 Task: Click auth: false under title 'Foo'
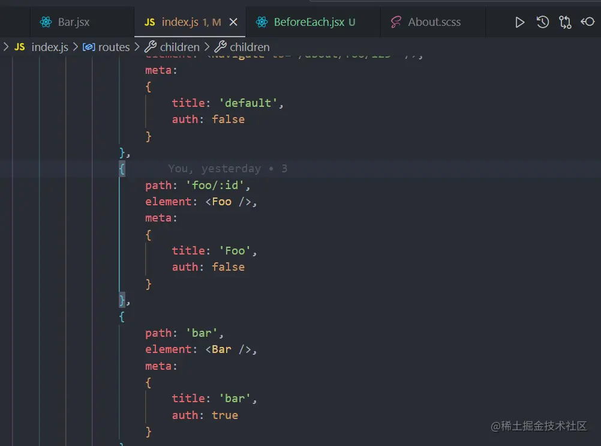[208, 267]
